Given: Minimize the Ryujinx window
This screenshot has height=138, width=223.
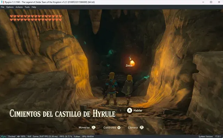Looking at the screenshot, I should click(x=203, y=2).
